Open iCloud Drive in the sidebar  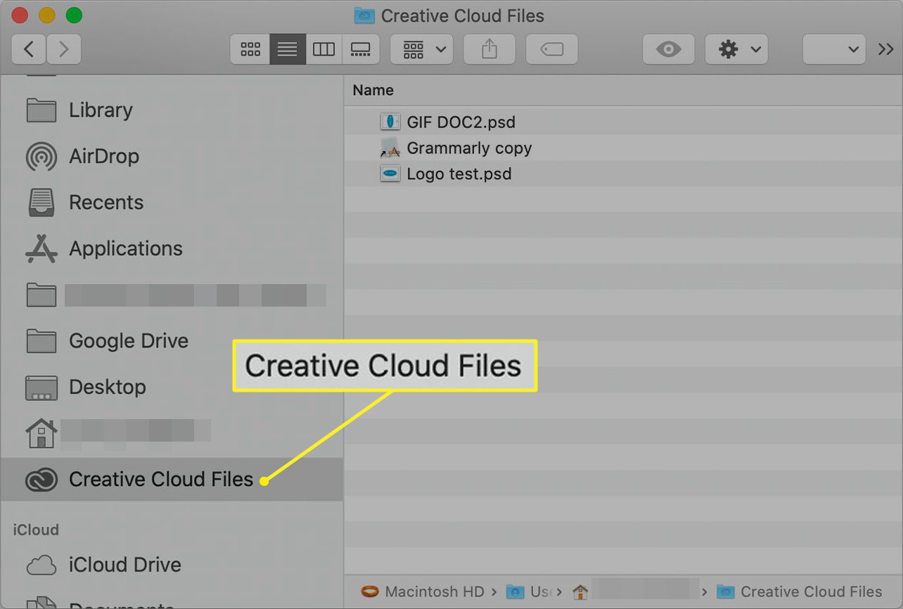pyautogui.click(x=172, y=565)
